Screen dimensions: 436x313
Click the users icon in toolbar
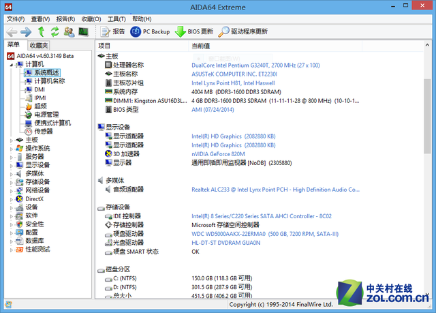click(69, 31)
